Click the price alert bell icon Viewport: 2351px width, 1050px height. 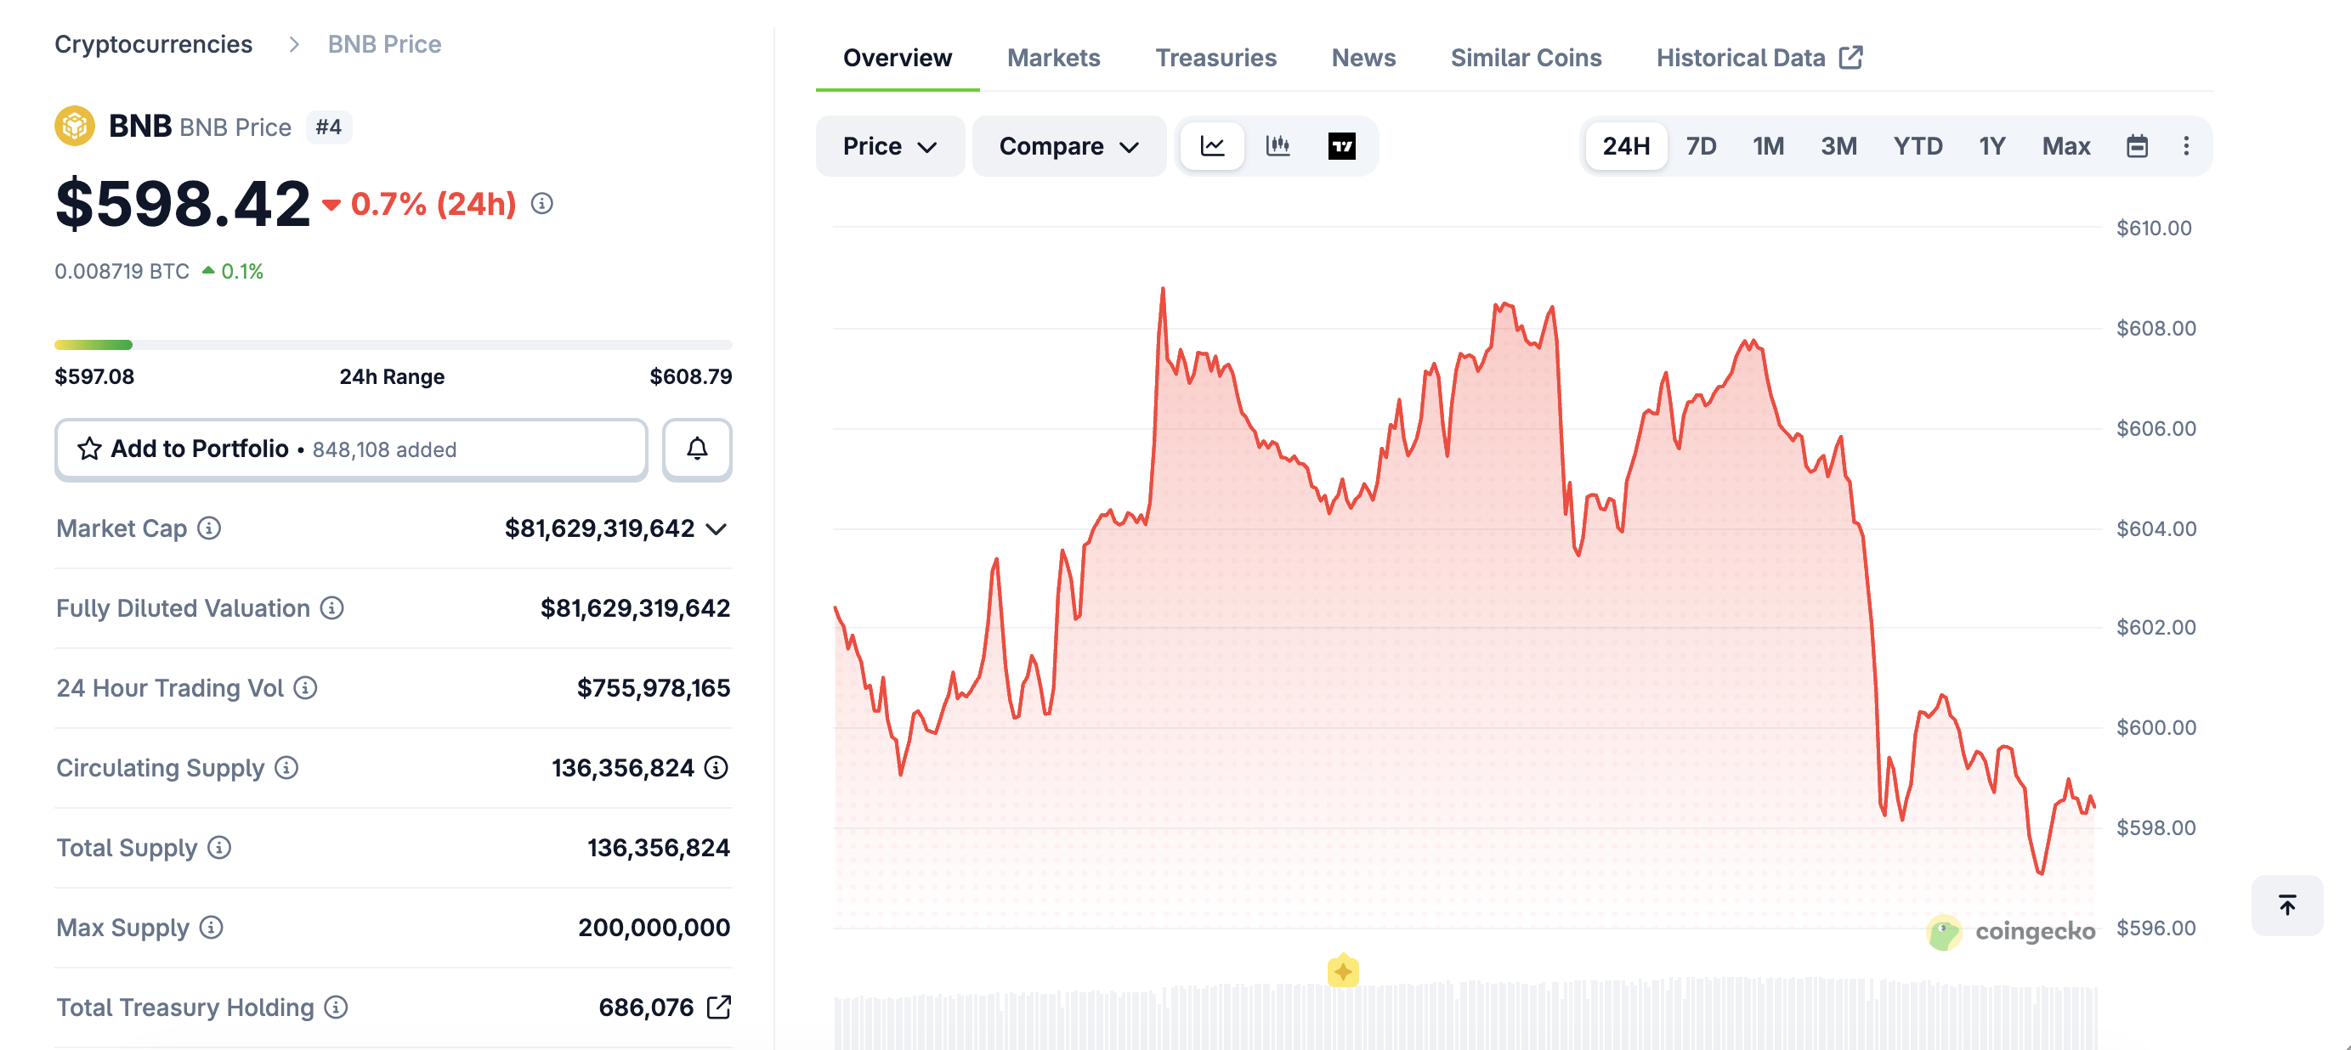pos(697,449)
